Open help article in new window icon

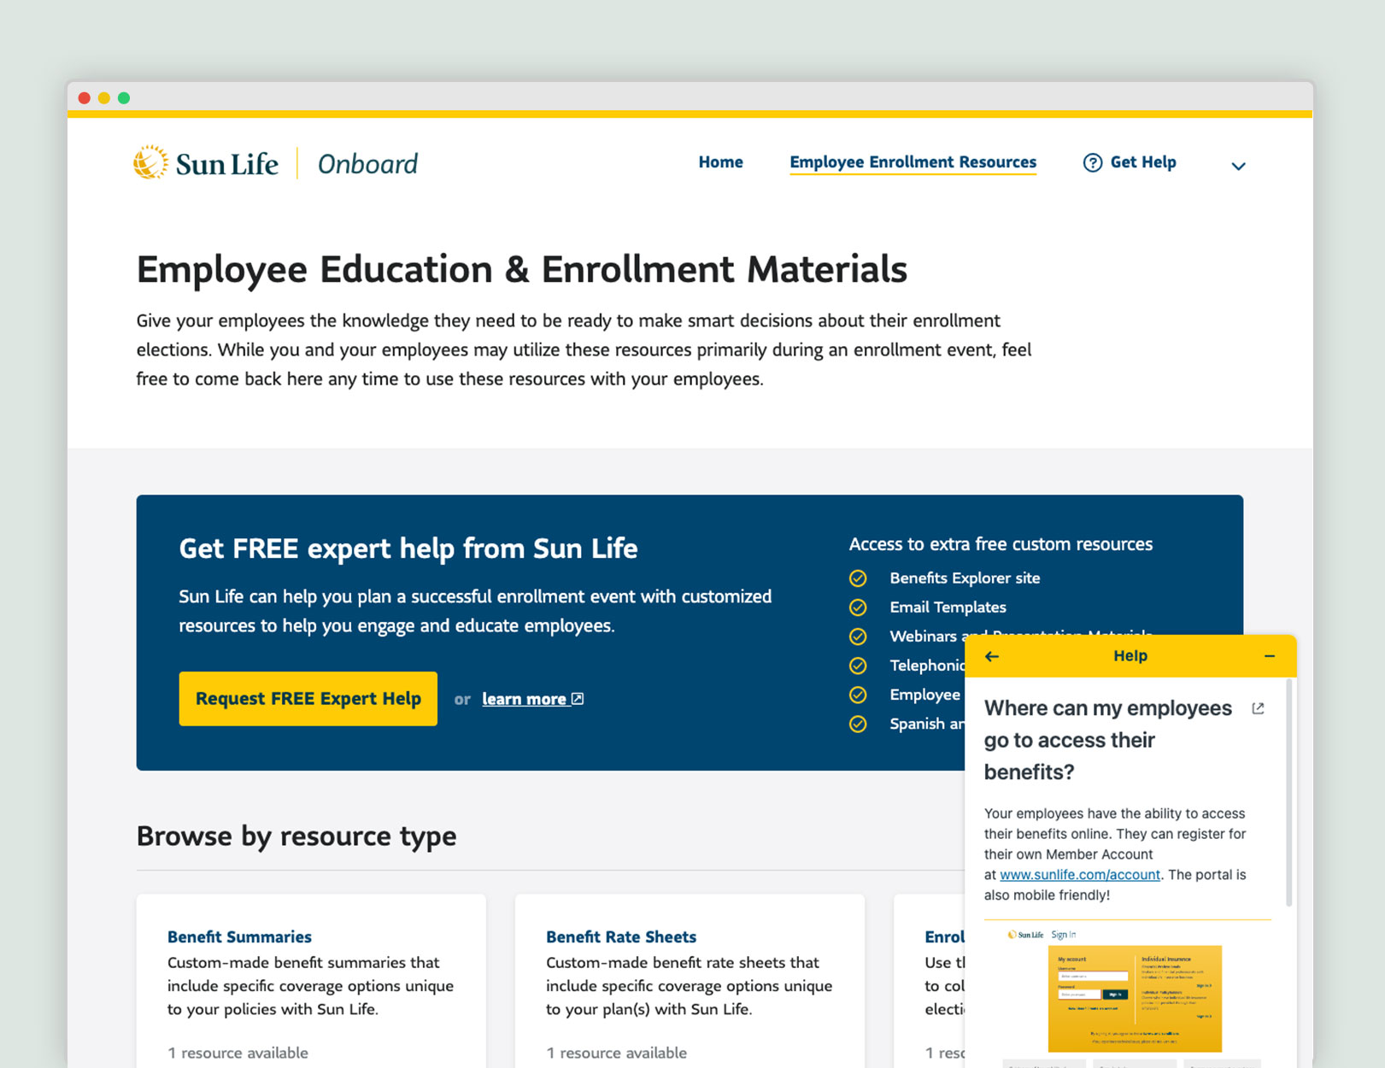(x=1258, y=708)
